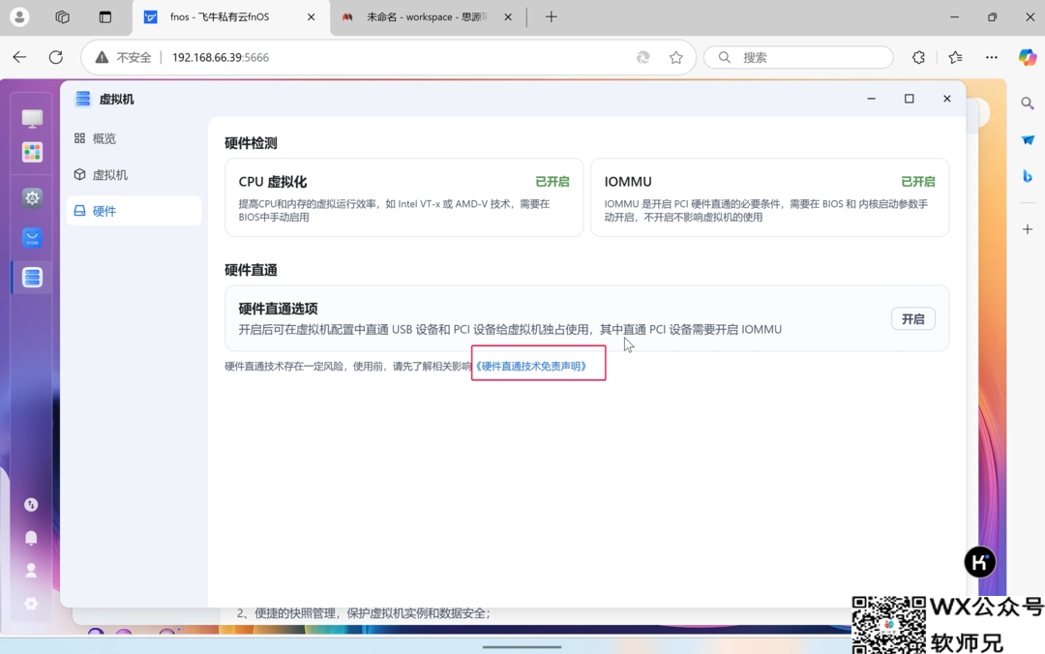Viewport: 1045px width, 654px height.
Task: Open the browser workspaces icon
Action: pyautogui.click(x=62, y=16)
